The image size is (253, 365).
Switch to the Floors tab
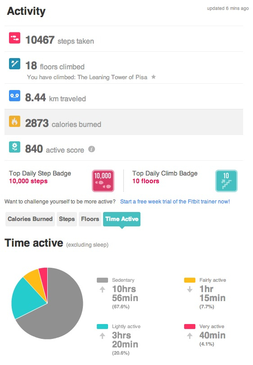tap(90, 219)
